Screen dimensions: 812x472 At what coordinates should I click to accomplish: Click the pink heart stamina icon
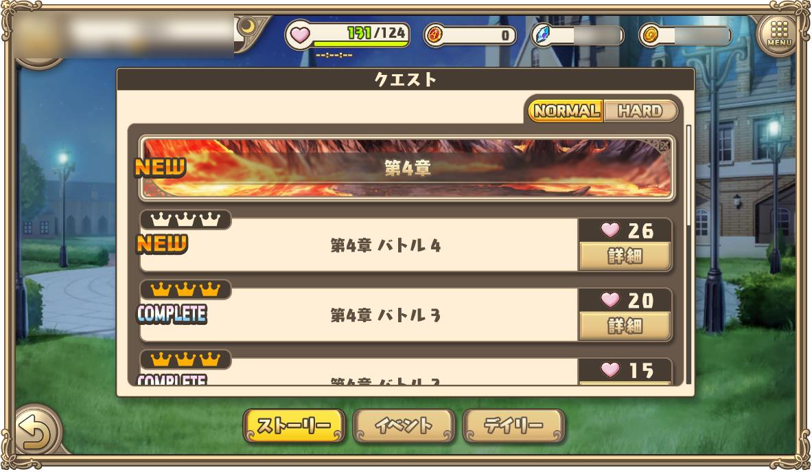299,35
